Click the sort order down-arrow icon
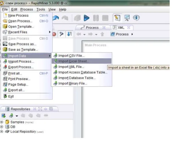Image resolution: width=172 pixels, height=144 pixels. 69,34
